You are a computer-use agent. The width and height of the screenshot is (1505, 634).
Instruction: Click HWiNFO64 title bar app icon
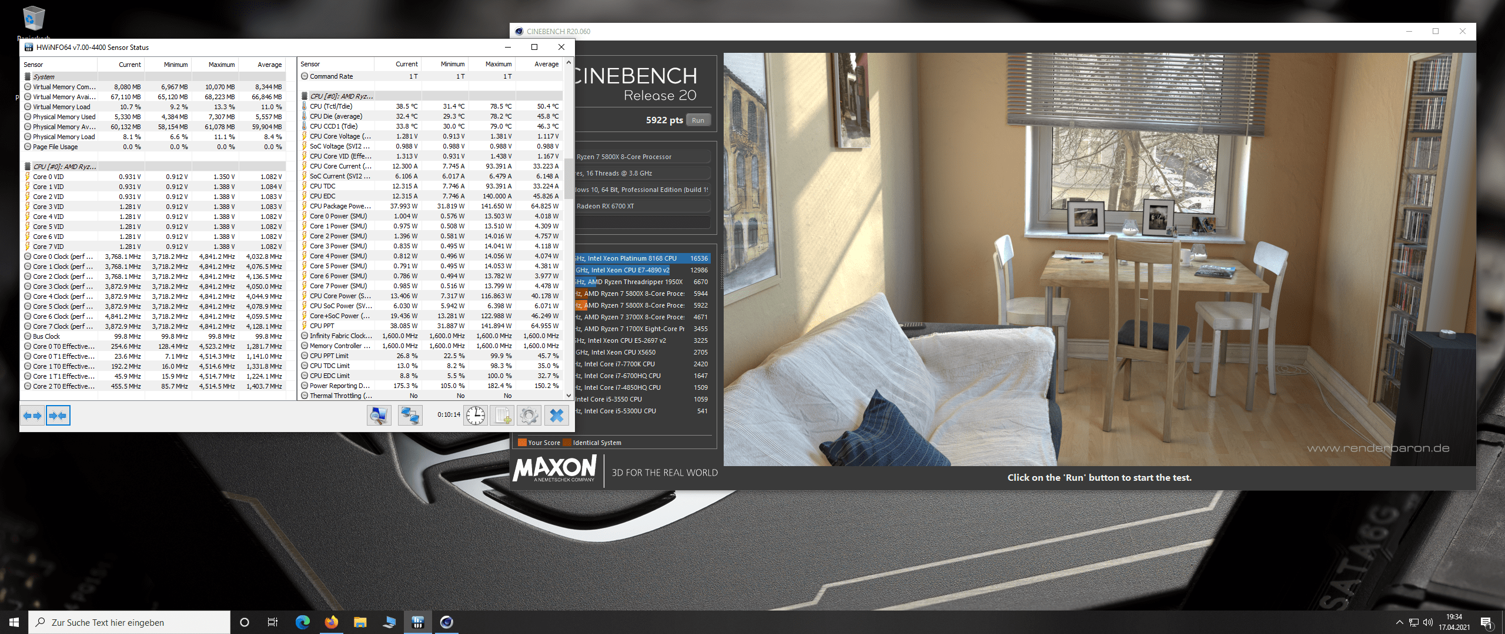[x=28, y=48]
